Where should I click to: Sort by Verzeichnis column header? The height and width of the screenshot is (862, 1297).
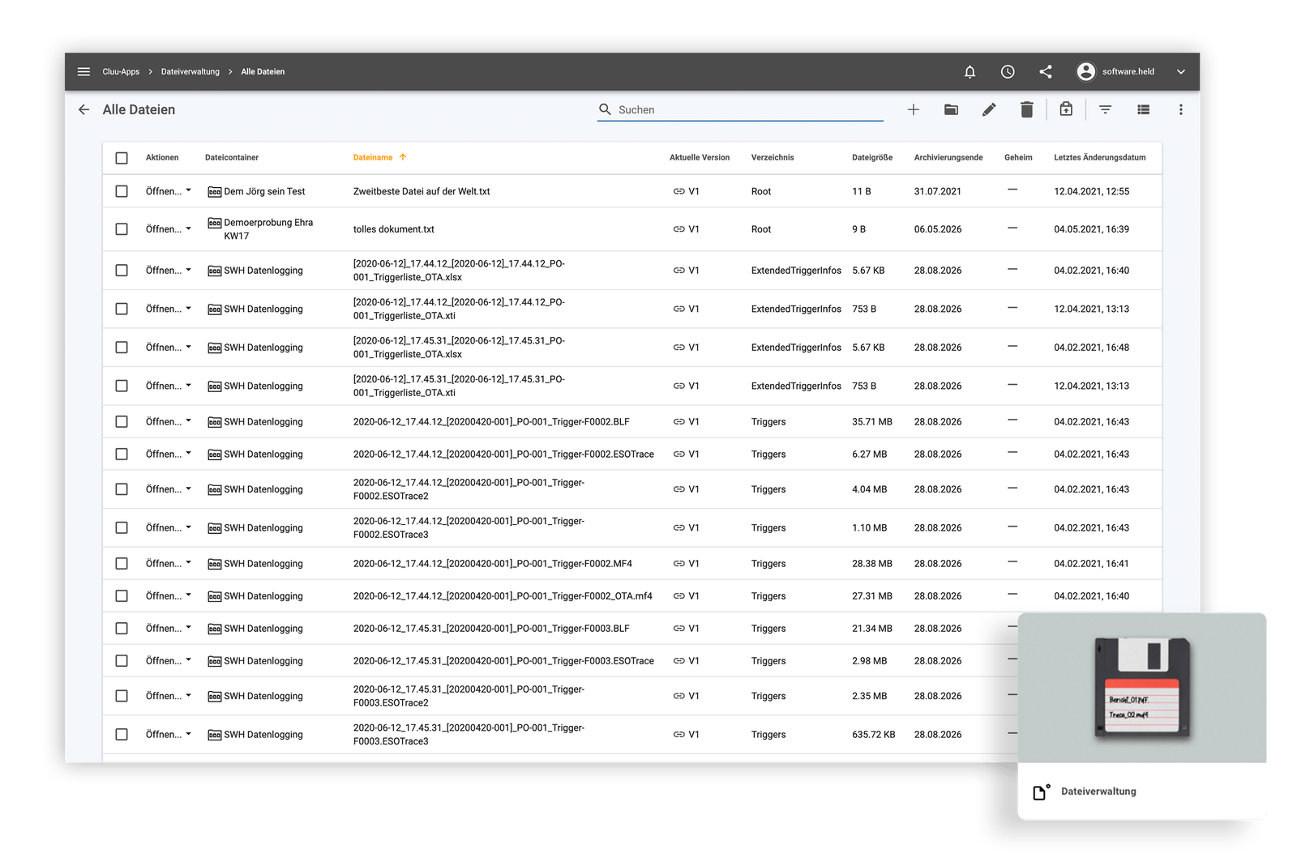(x=773, y=157)
